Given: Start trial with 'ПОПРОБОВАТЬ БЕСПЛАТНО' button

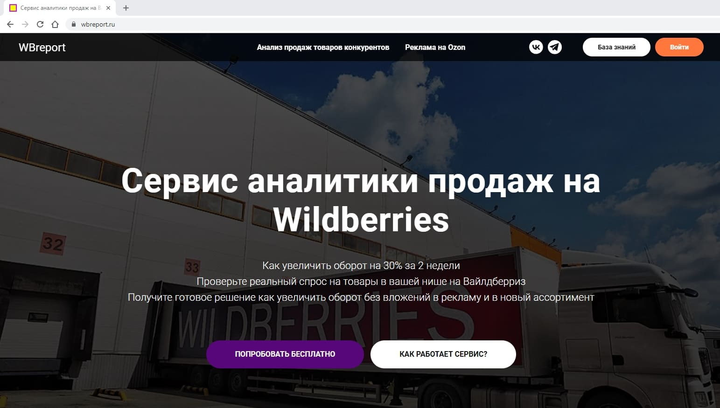Looking at the screenshot, I should [285, 354].
